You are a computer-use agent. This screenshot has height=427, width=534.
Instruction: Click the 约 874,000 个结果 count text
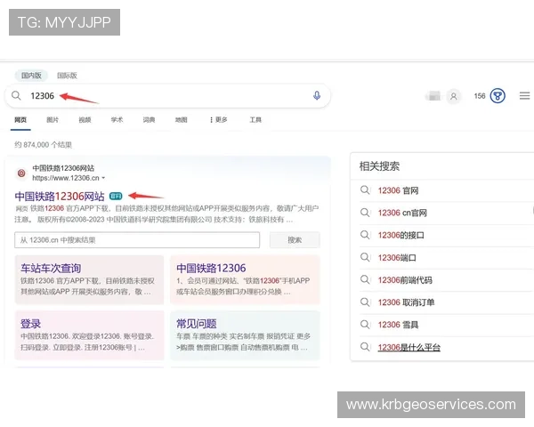pos(43,145)
